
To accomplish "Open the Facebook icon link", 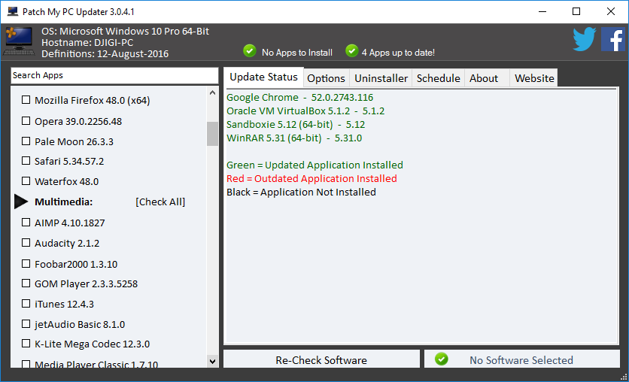I will pyautogui.click(x=613, y=39).
